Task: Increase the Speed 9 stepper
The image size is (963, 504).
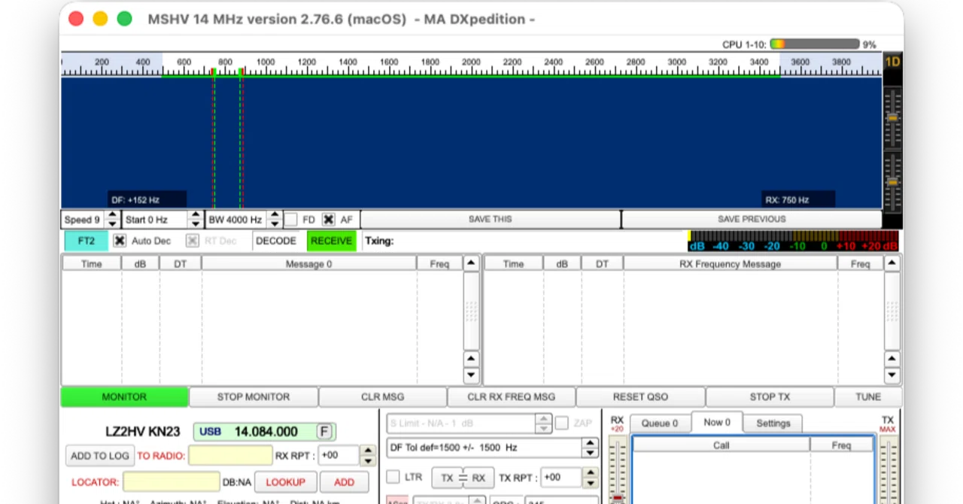Action: (112, 215)
